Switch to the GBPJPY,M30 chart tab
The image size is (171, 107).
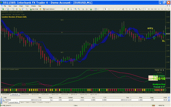click(94, 94)
